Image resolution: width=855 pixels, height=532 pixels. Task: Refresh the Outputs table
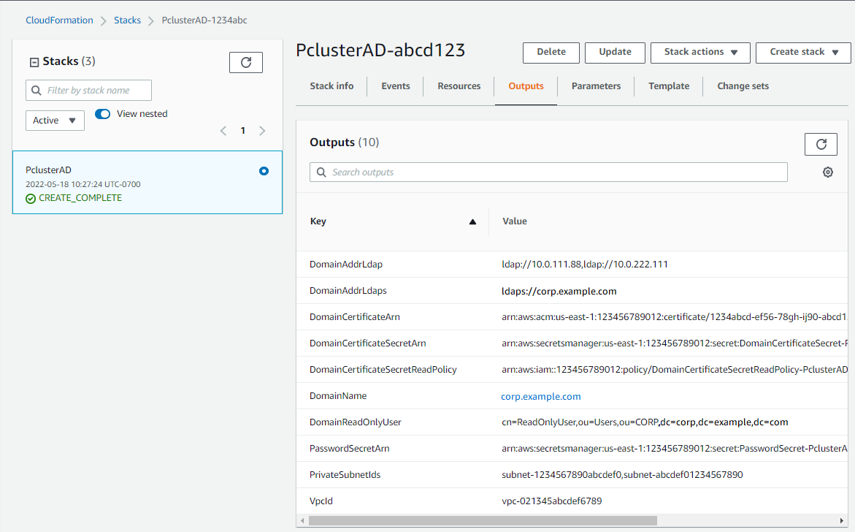pyautogui.click(x=821, y=145)
